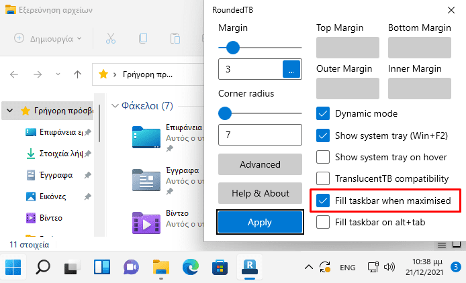Switch to details view icon in status bar

442,245
